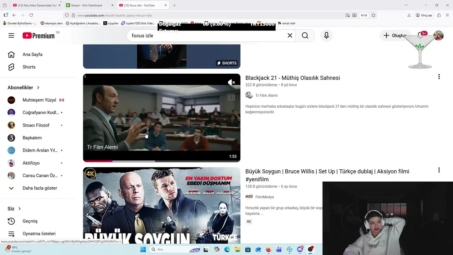Expand the Siz section chevron
This screenshot has width=453, height=255.
tap(19, 209)
